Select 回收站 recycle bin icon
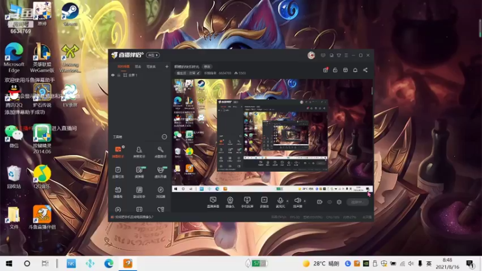 (x=14, y=176)
